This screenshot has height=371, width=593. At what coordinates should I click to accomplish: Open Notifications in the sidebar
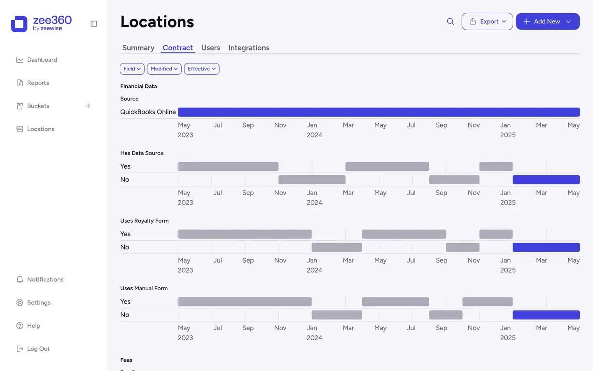pos(45,279)
